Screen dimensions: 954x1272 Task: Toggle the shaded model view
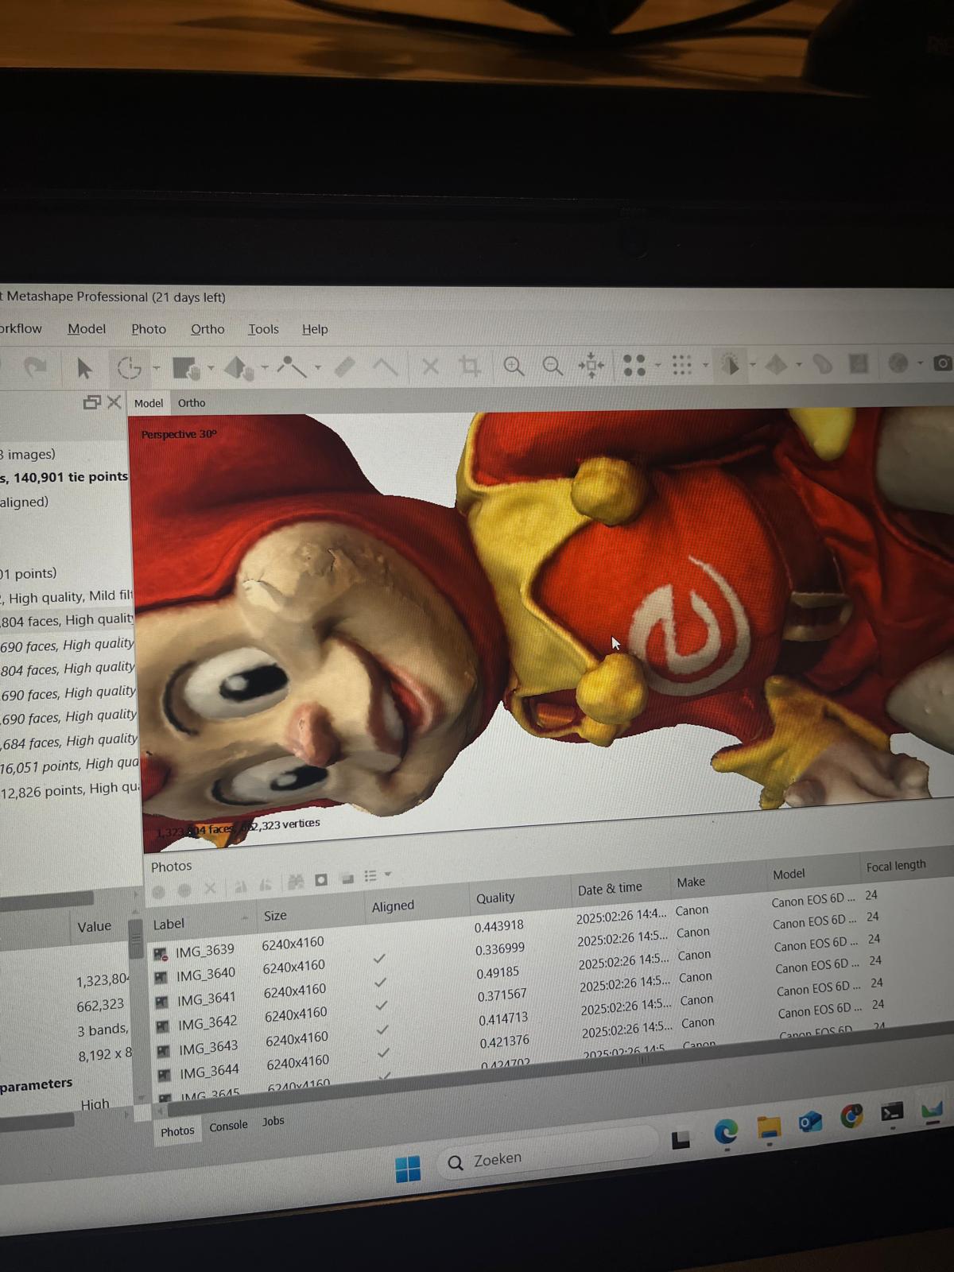point(729,364)
